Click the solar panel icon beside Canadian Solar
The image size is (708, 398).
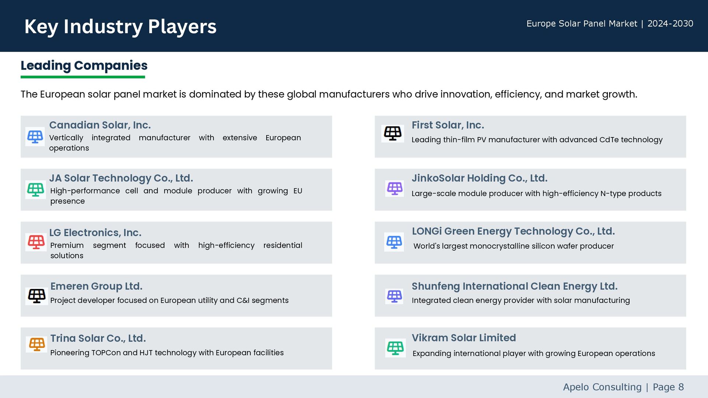click(x=35, y=137)
